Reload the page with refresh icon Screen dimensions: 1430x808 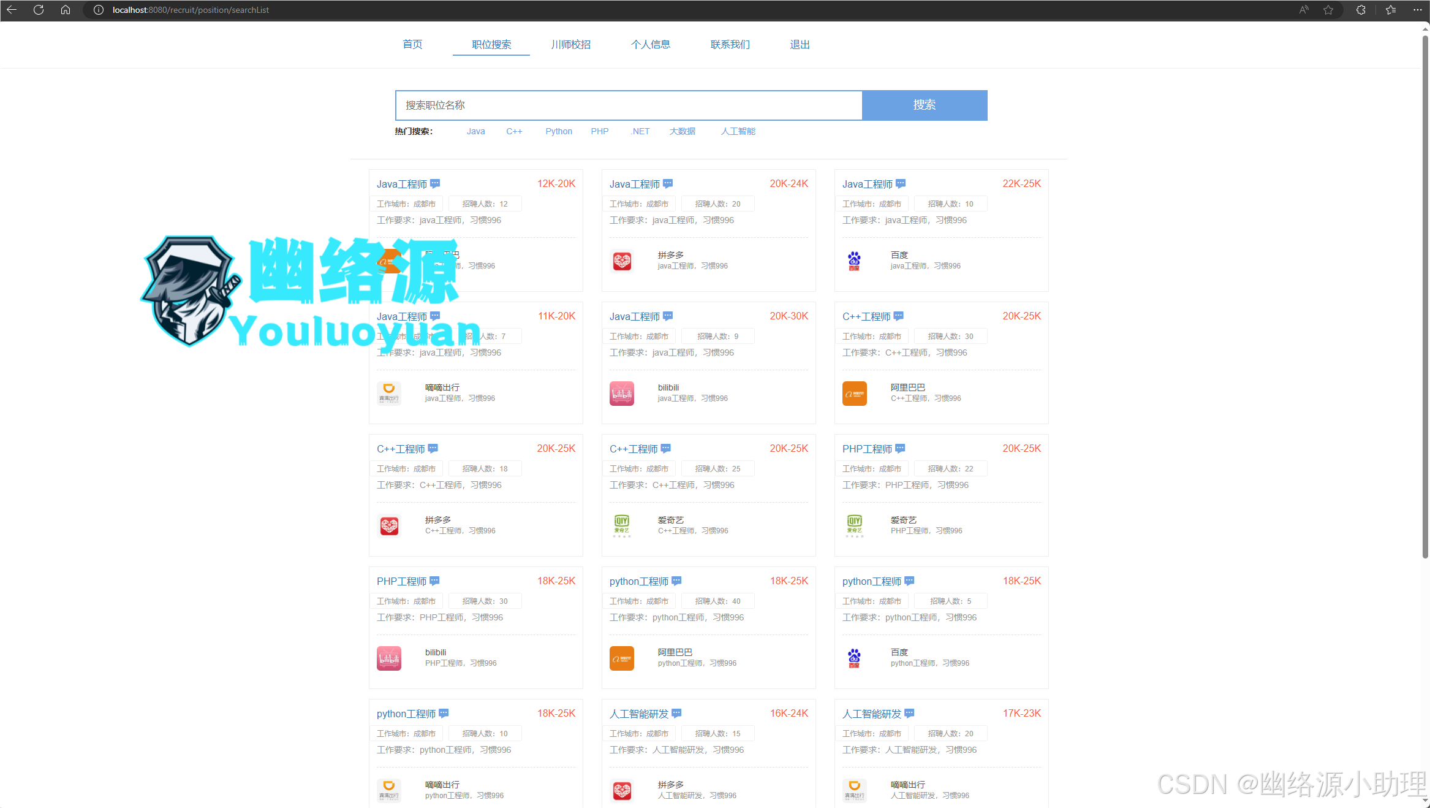[39, 10]
